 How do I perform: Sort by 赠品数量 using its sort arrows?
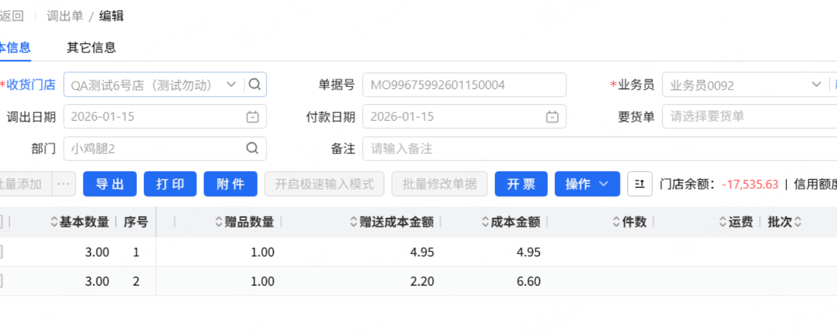pos(219,222)
